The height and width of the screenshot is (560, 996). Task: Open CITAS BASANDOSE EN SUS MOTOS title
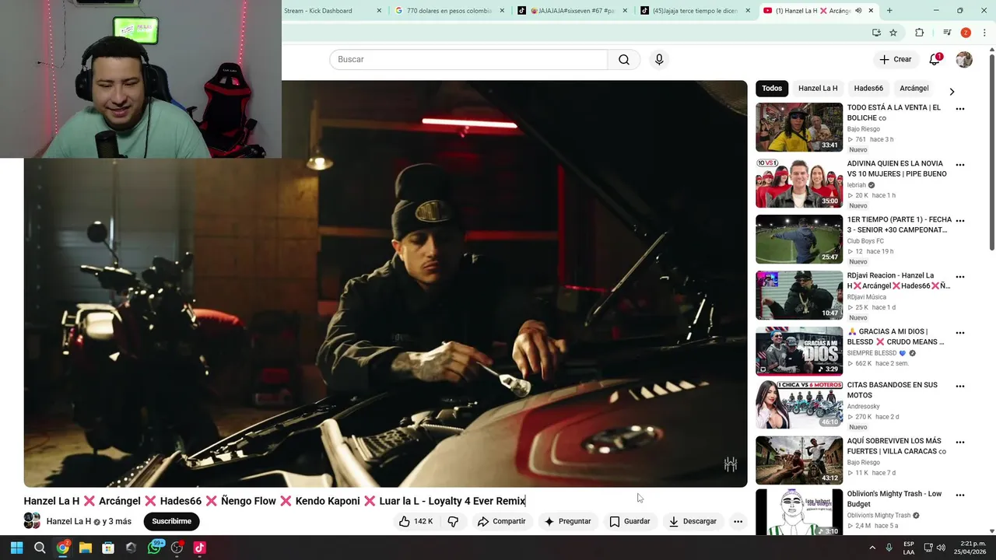click(893, 390)
